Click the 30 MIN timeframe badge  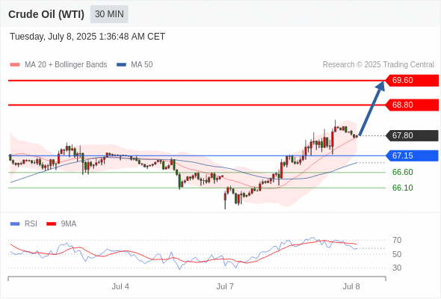[x=109, y=14]
